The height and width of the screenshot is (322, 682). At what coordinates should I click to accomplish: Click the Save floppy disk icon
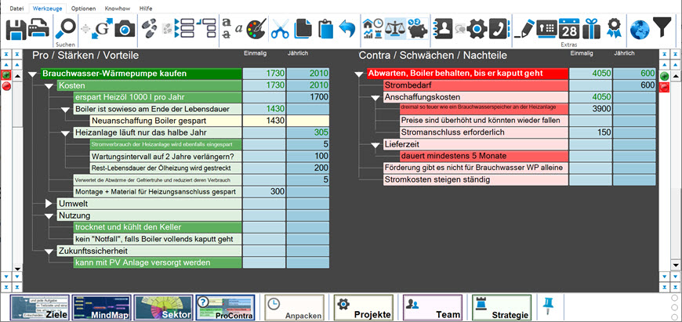(16, 30)
